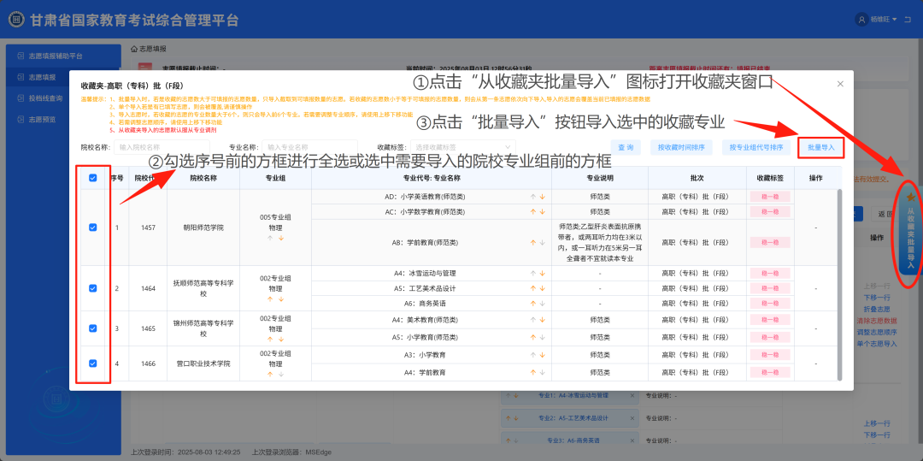Move major A4 冰雪运动与管理 down in favorites
923x461 pixels.
click(542, 273)
